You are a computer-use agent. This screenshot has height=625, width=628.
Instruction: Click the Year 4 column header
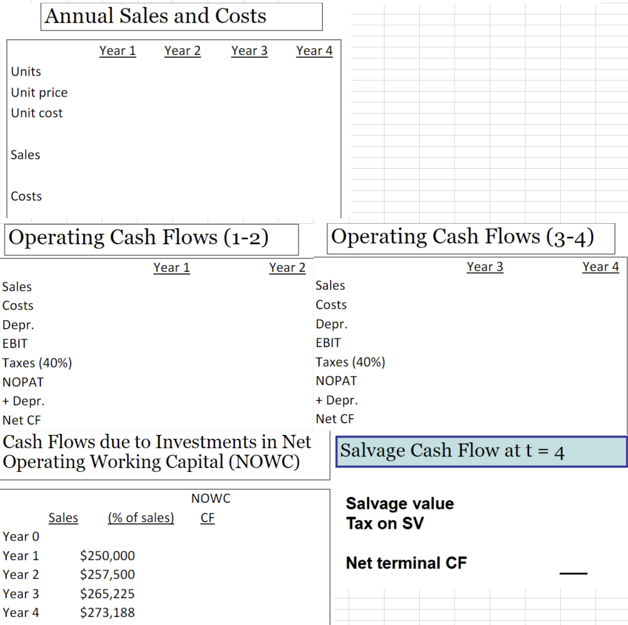(314, 50)
